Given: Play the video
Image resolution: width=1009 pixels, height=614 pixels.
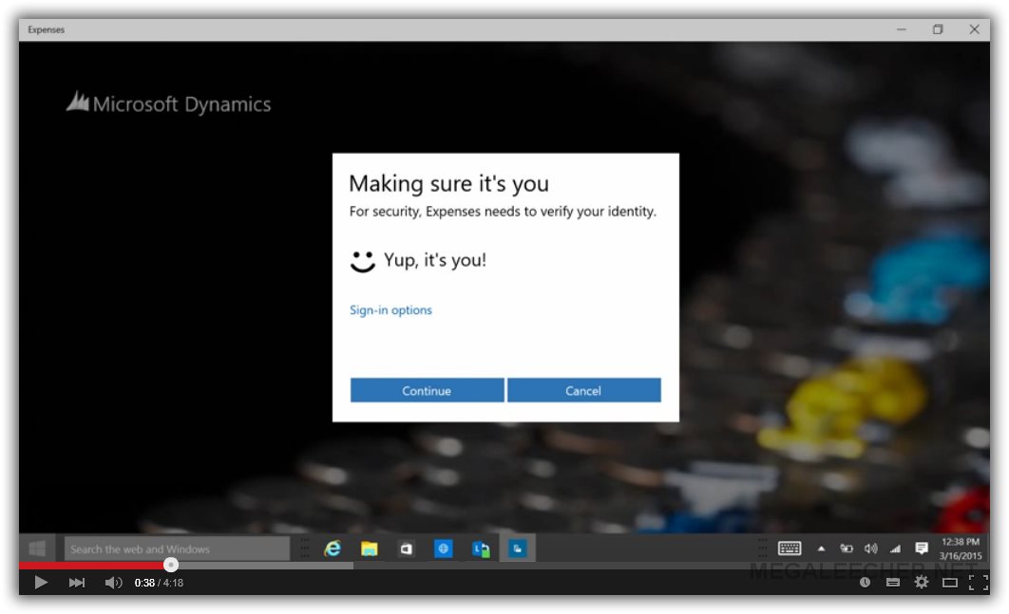Looking at the screenshot, I should (x=41, y=583).
